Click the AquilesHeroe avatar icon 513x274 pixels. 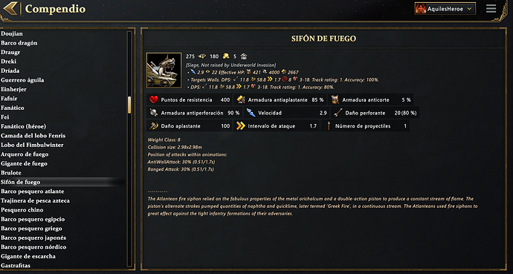tap(420, 9)
